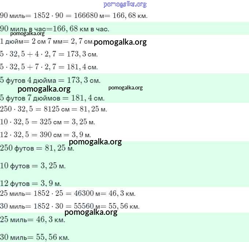Select the answer 5 футов 7 дюймов = 181,4 см
Image resolution: width=249 pixels, height=242 pixels.
click(52, 98)
